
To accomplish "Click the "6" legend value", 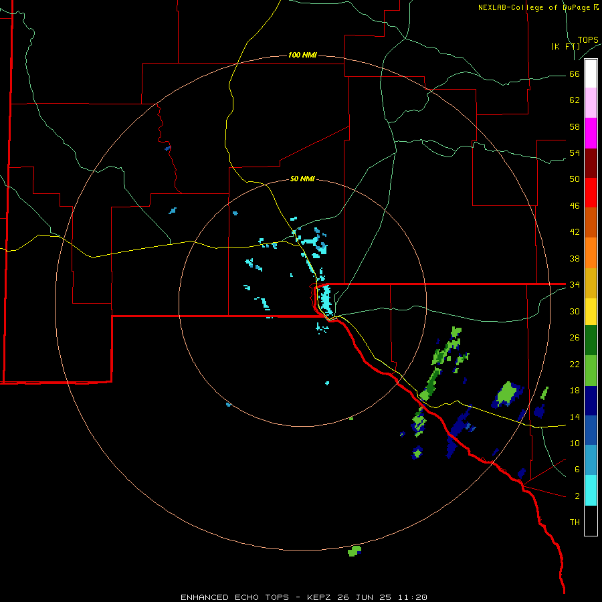I will [x=577, y=469].
